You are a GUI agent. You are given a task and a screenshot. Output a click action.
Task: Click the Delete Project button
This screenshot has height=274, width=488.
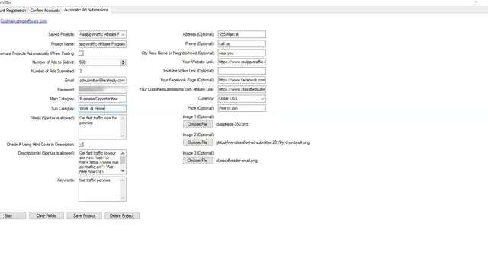click(x=122, y=215)
